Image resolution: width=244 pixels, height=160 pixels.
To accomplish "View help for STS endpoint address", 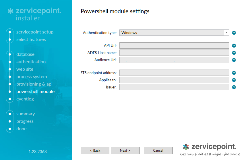I will click(234, 73).
